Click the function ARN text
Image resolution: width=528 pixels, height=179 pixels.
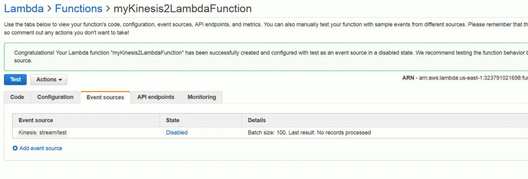(465, 78)
